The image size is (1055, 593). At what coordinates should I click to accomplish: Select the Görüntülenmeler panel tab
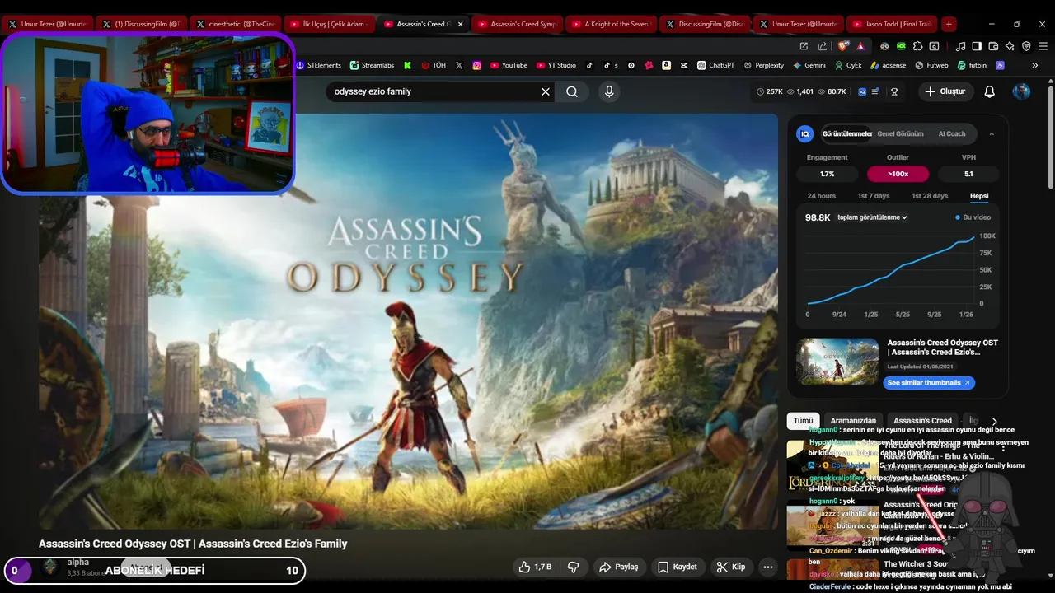(x=847, y=133)
